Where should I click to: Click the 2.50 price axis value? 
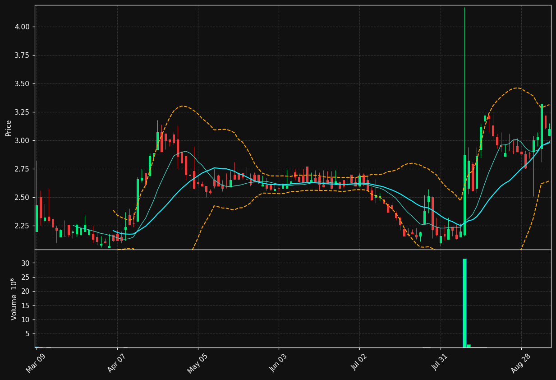click(x=22, y=198)
